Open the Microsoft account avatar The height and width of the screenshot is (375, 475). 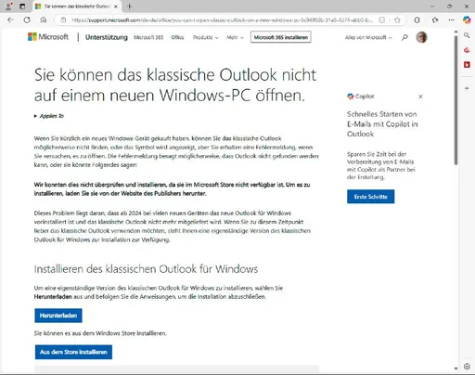(x=421, y=37)
